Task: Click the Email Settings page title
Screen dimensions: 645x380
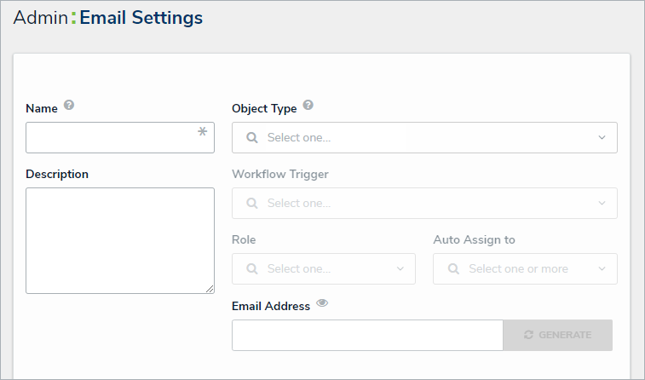Action: click(x=141, y=18)
